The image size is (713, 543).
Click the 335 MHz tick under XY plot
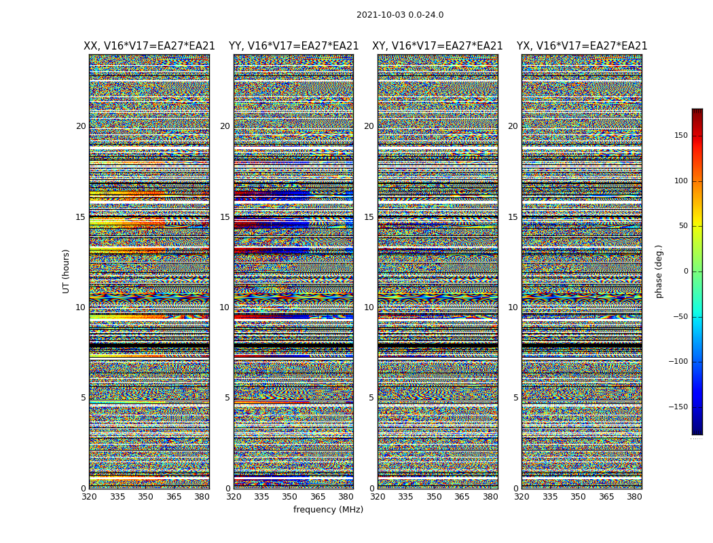406,497
